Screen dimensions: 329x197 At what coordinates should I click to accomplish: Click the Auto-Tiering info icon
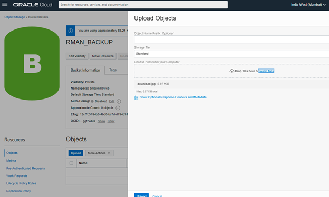pos(119,101)
